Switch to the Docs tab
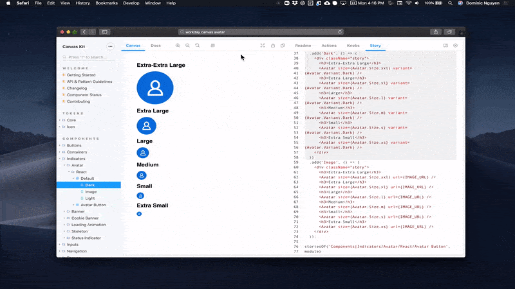The image size is (515, 289). [x=156, y=46]
